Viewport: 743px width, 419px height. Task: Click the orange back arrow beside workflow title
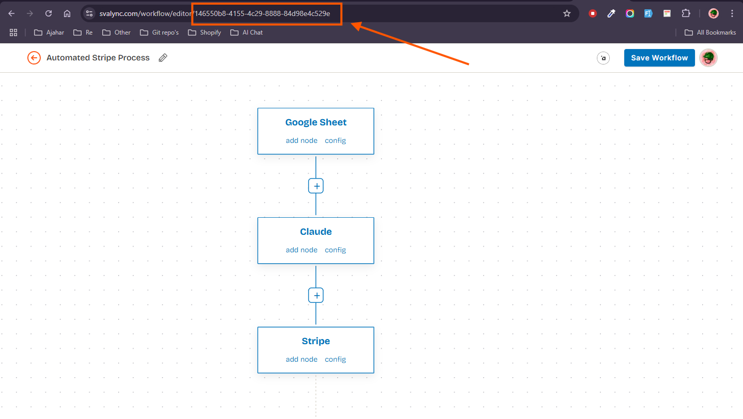click(x=34, y=58)
